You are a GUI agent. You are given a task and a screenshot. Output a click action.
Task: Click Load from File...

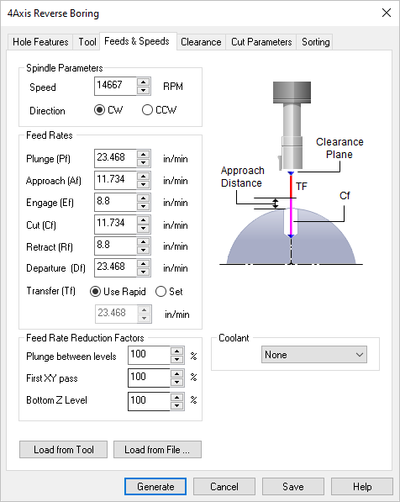[x=157, y=450]
